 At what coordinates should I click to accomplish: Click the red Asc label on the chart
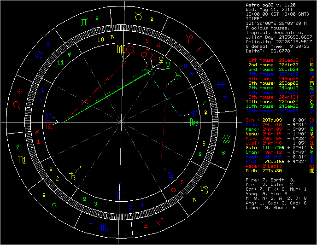[x=49, y=125]
